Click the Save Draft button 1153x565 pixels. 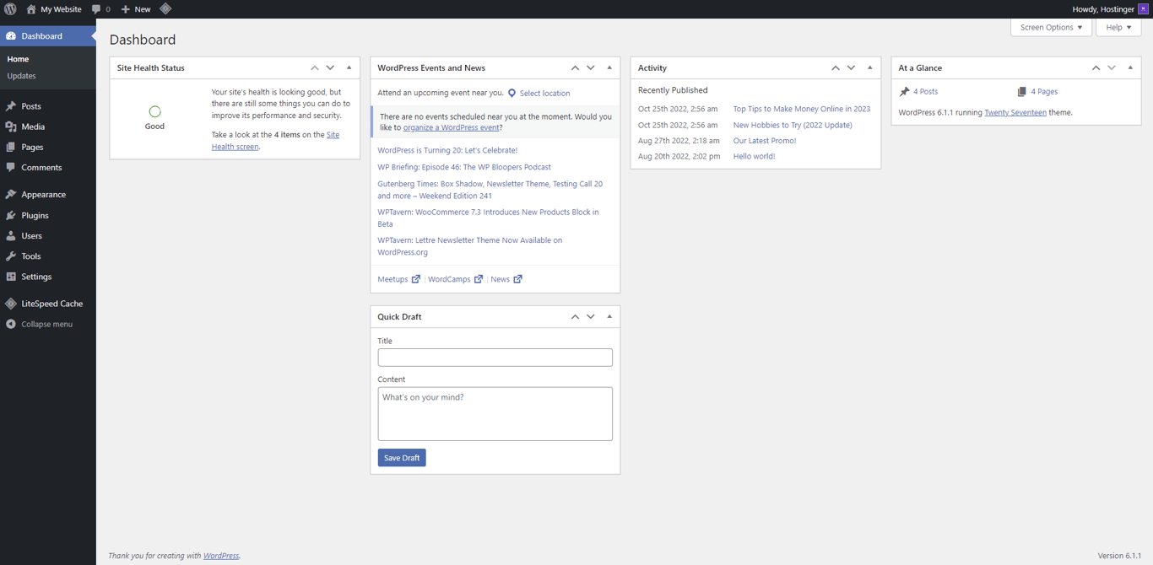[402, 457]
